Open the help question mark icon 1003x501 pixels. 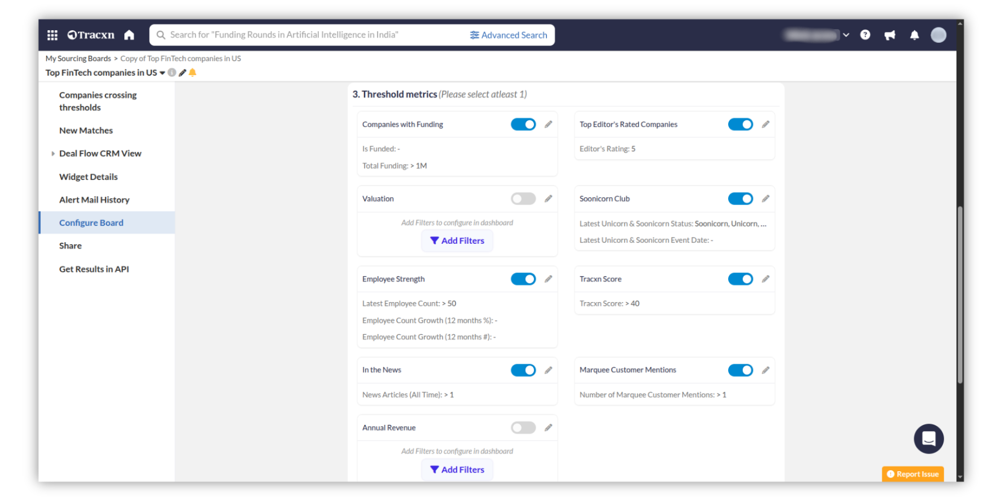(x=865, y=35)
